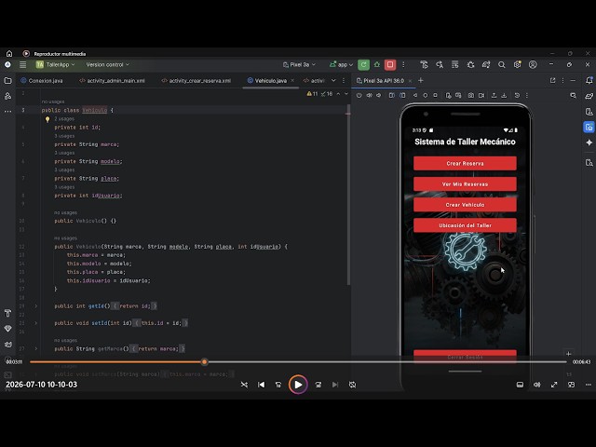
Task: Toggle the media player subtitles icon
Action: pos(520,385)
